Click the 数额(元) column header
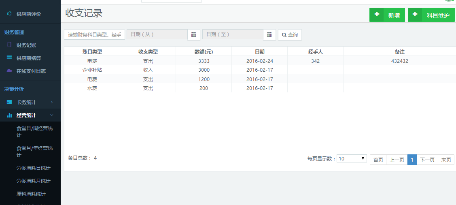The height and width of the screenshot is (205, 456). [x=204, y=51]
